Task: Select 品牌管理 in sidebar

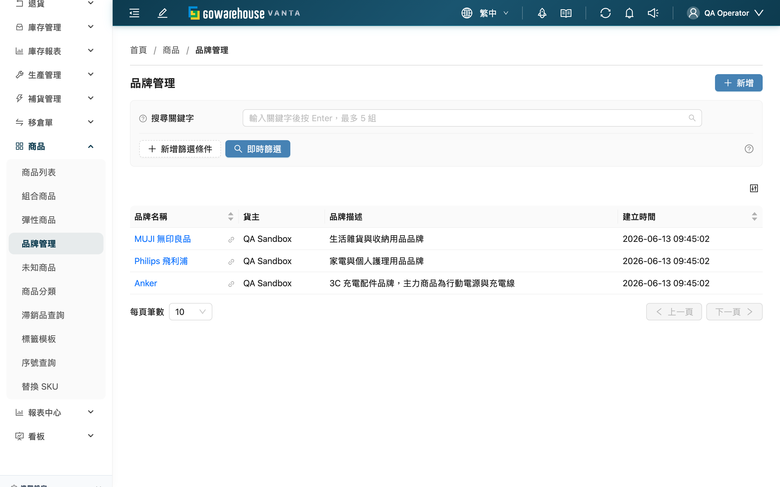Action: pyautogui.click(x=56, y=243)
